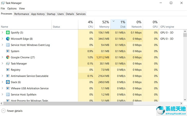This screenshot has width=187, height=116.
Task: Open the File menu
Action: click(x=3, y=8)
